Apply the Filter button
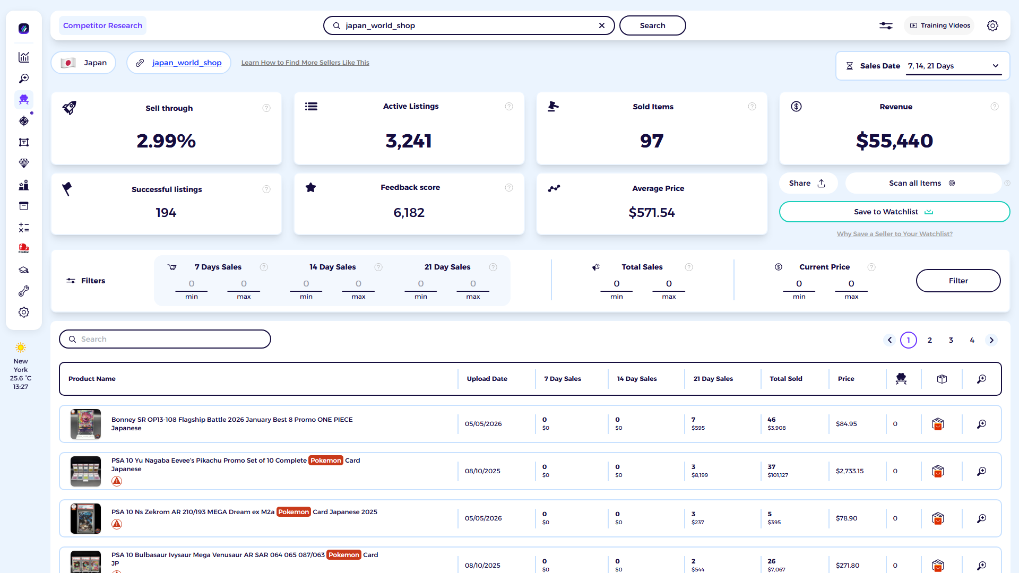Viewport: 1019px width, 573px height. [958, 281]
